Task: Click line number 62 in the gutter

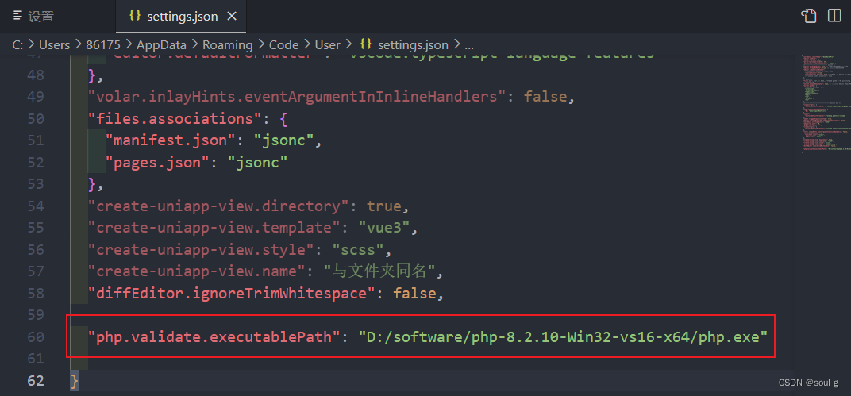Action: [x=35, y=380]
